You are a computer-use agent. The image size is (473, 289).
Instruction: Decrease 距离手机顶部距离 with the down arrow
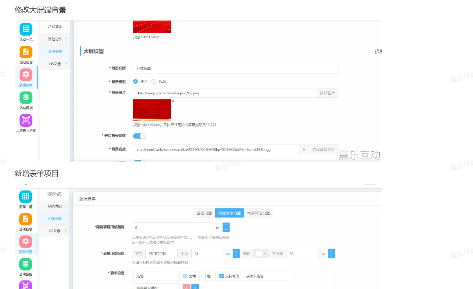[226, 230]
